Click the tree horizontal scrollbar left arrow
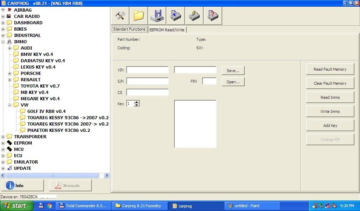Image resolution: width=360 pixels, height=211 pixels. (3, 175)
